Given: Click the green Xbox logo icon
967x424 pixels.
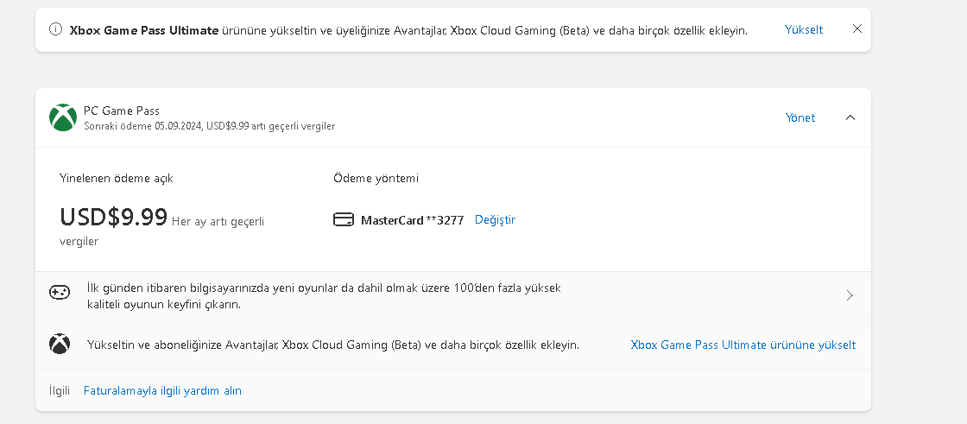Looking at the screenshot, I should pos(63,117).
